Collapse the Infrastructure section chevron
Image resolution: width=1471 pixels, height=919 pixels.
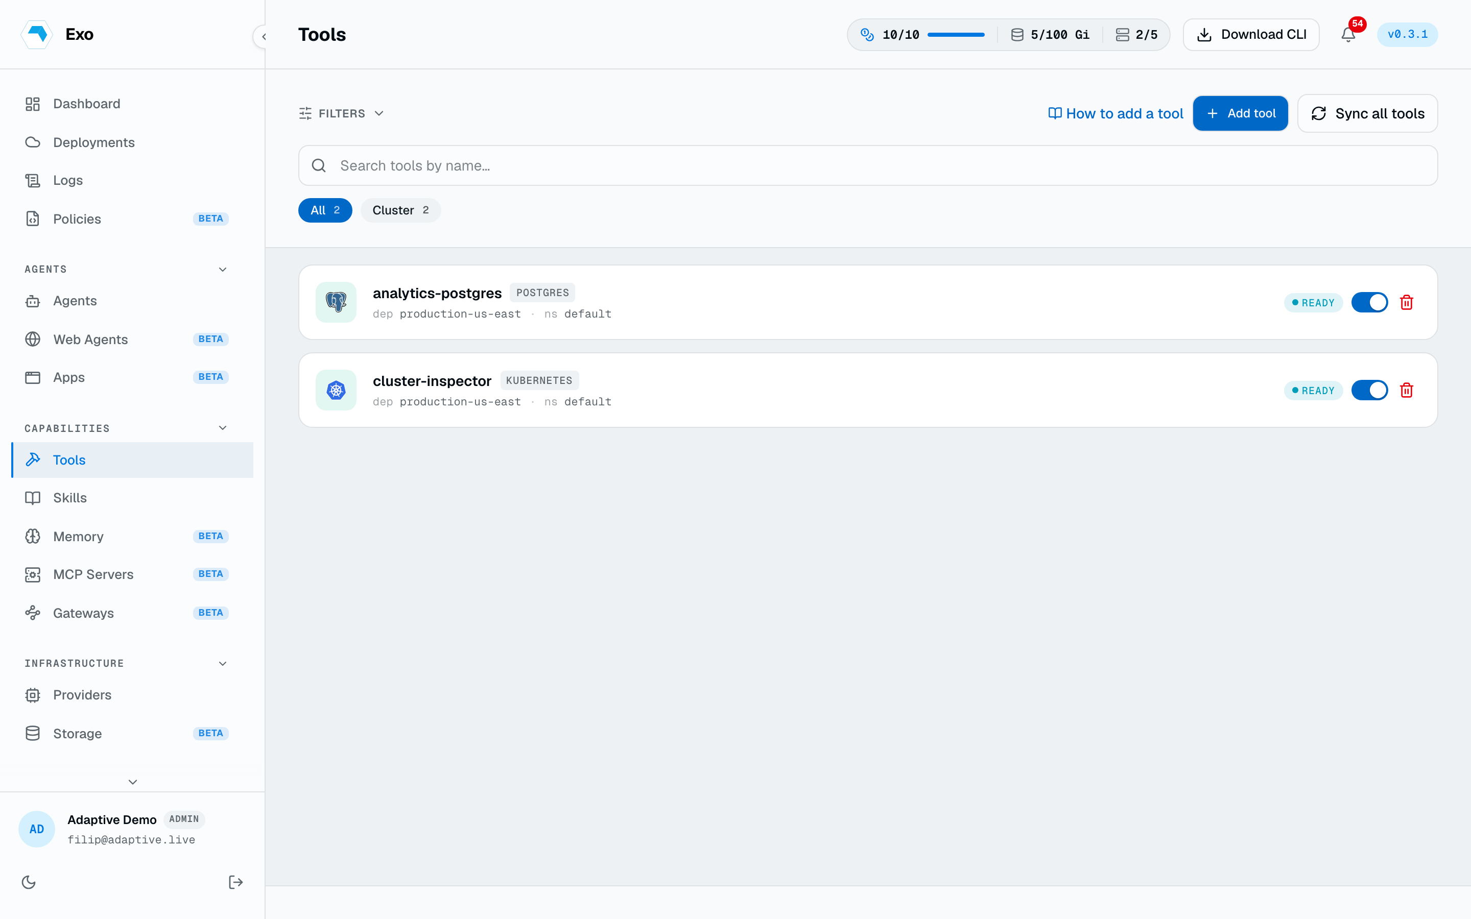tap(223, 663)
